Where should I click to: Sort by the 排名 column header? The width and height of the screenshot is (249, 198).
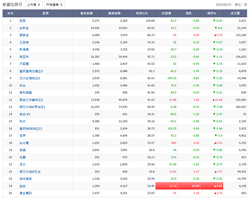pos(10,13)
